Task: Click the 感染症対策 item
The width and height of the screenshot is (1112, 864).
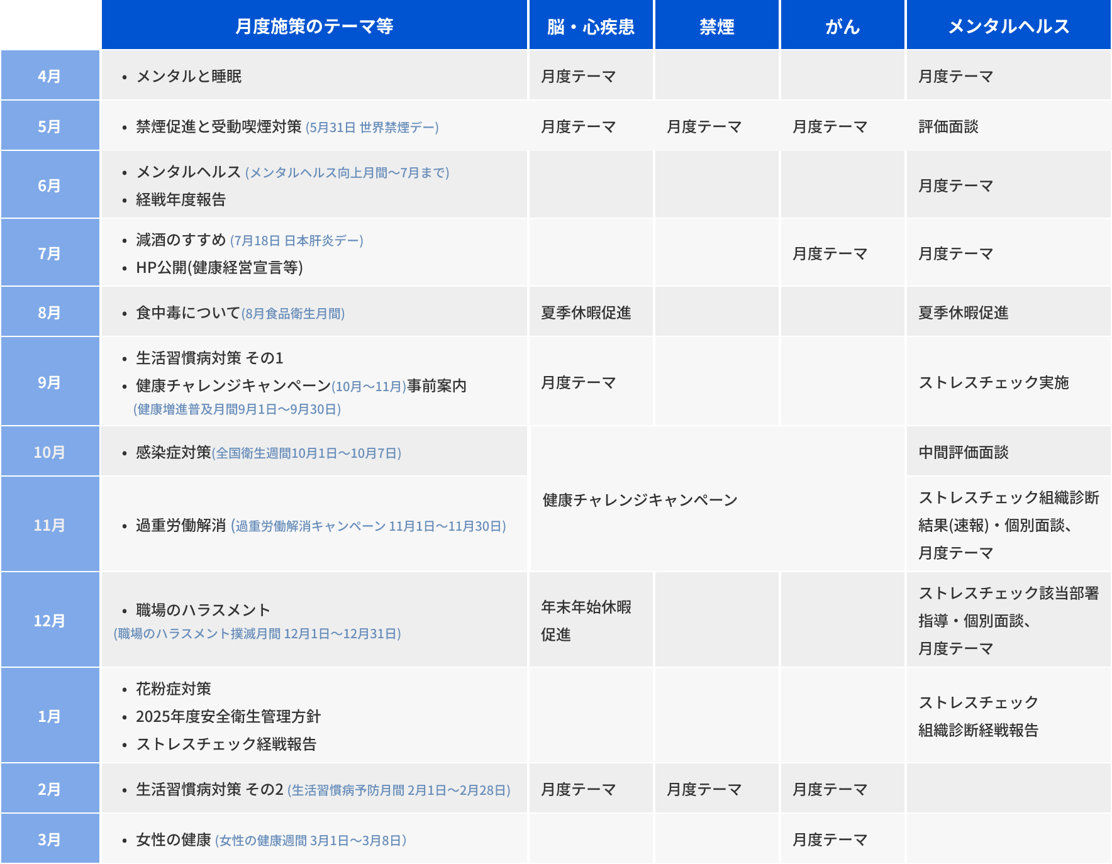Action: [x=174, y=452]
